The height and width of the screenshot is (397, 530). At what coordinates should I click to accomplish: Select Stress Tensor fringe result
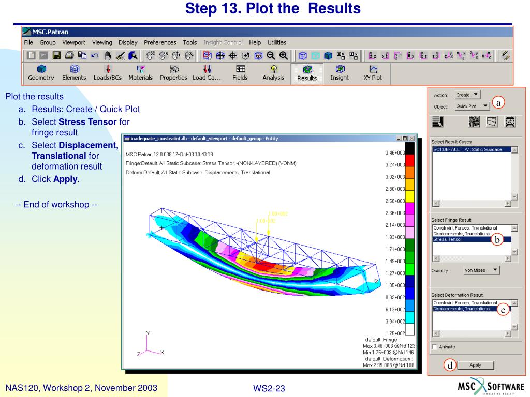pyautogui.click(x=472, y=239)
